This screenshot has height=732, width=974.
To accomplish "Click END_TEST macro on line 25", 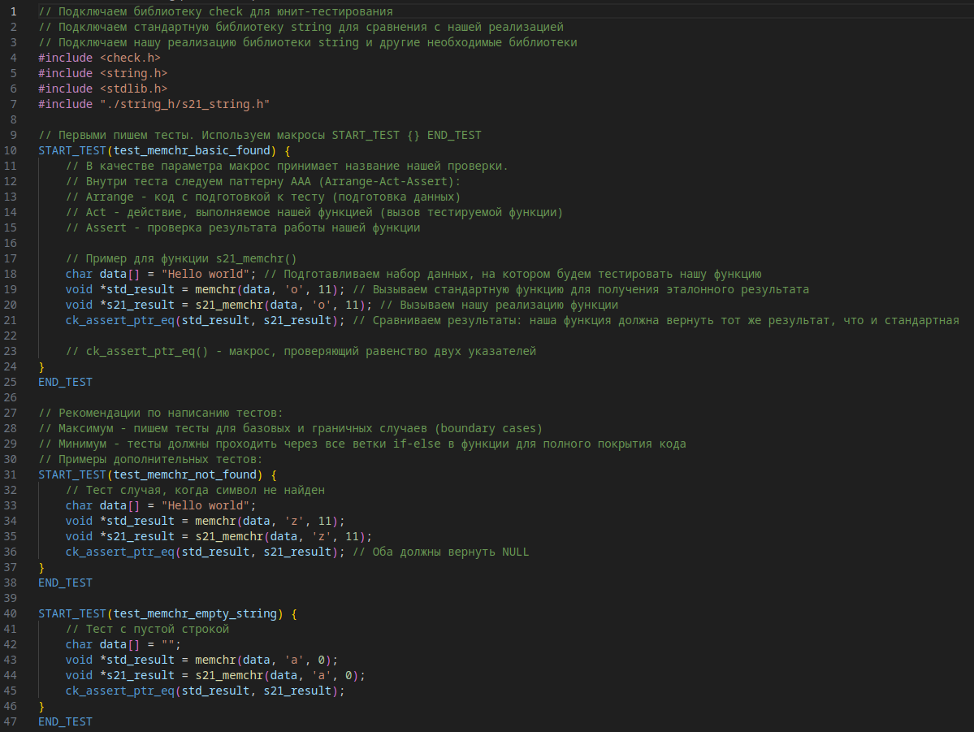I will click(65, 382).
